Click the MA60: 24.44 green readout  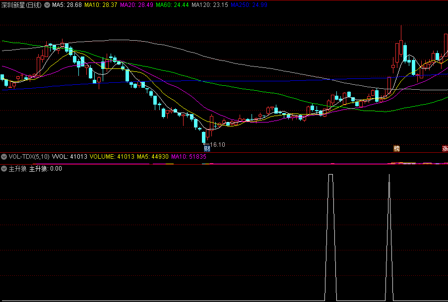click(x=172, y=5)
